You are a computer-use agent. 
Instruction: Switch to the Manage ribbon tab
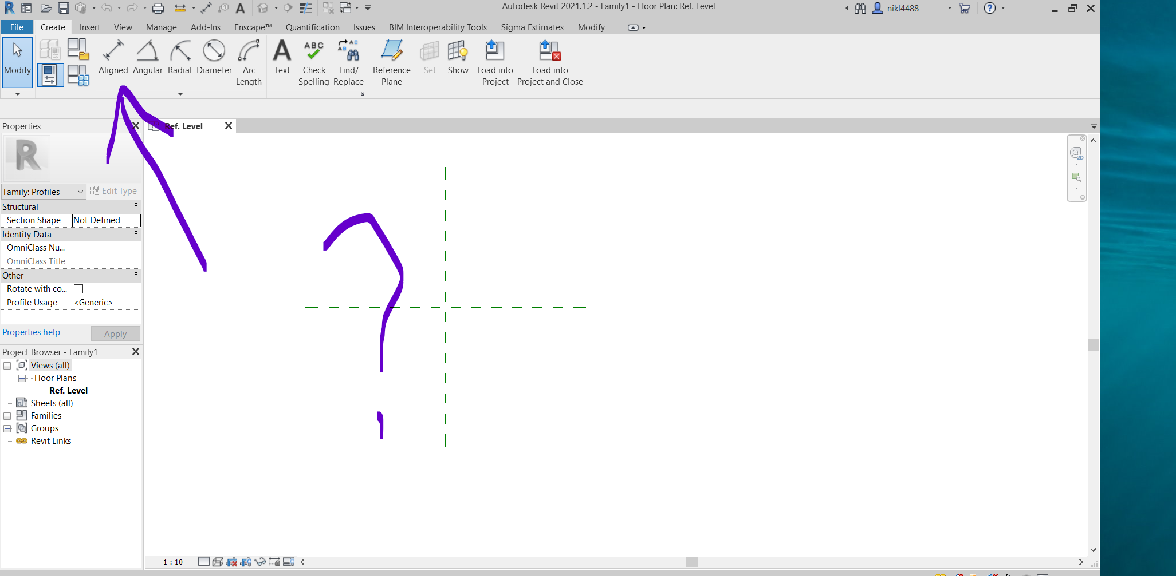pyautogui.click(x=161, y=27)
